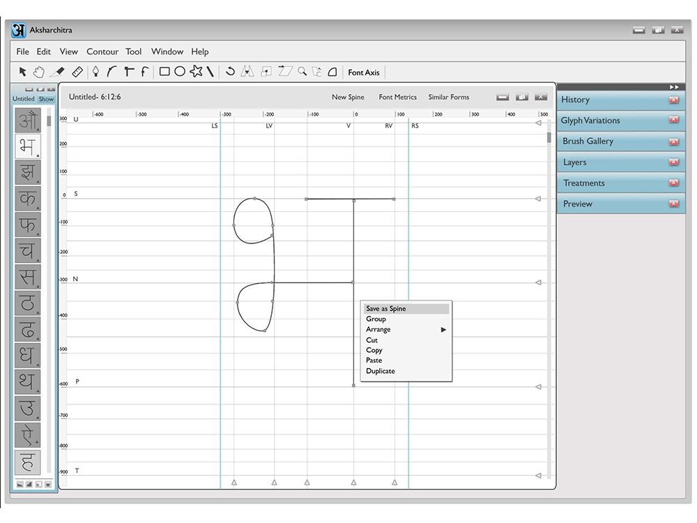Activate the pen nib tool
This screenshot has width=697, height=523.
point(95,72)
